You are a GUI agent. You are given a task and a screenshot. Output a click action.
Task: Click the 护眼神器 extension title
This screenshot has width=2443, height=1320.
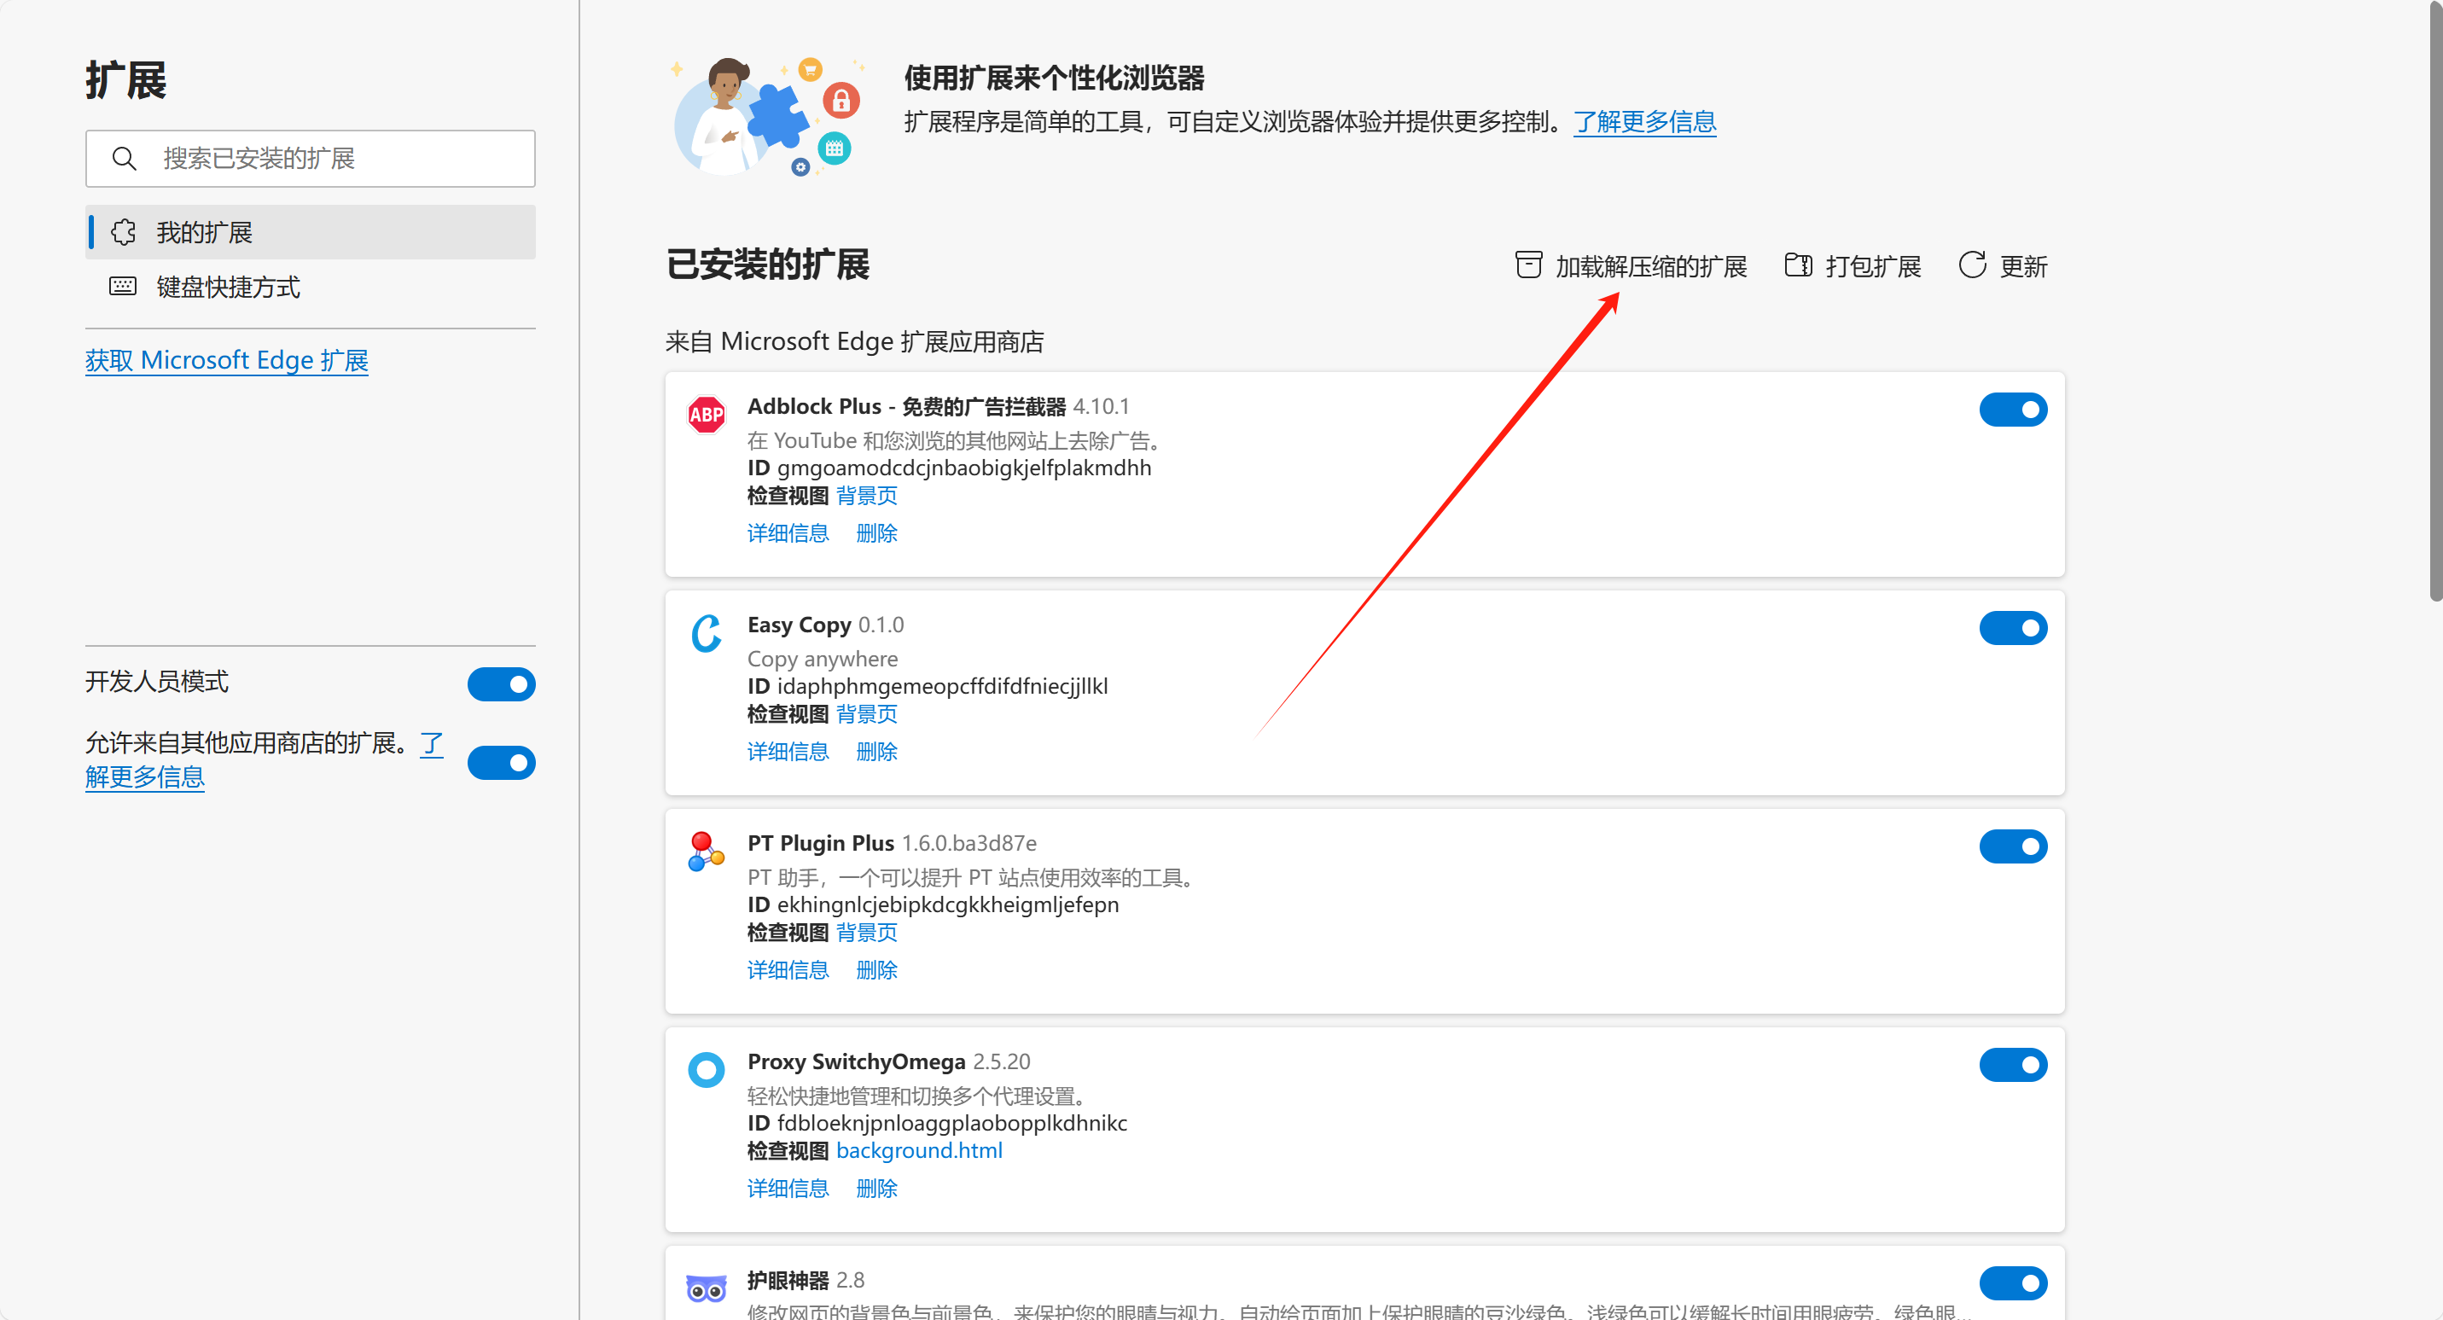click(x=788, y=1280)
